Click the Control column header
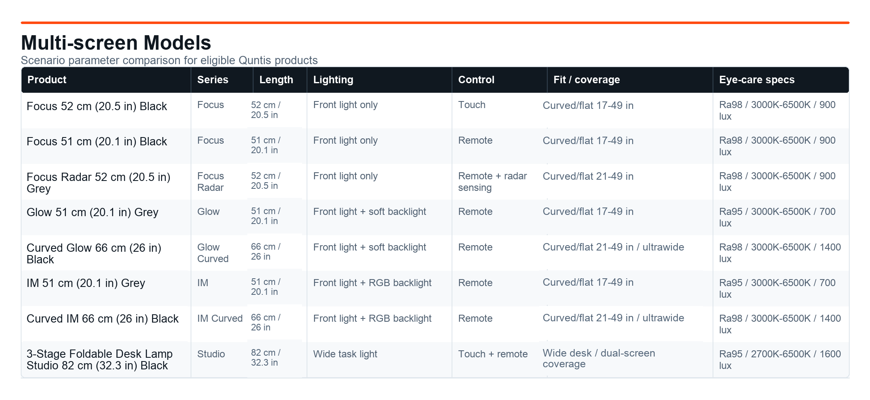Image resolution: width=870 pixels, height=400 pixels. [500, 80]
